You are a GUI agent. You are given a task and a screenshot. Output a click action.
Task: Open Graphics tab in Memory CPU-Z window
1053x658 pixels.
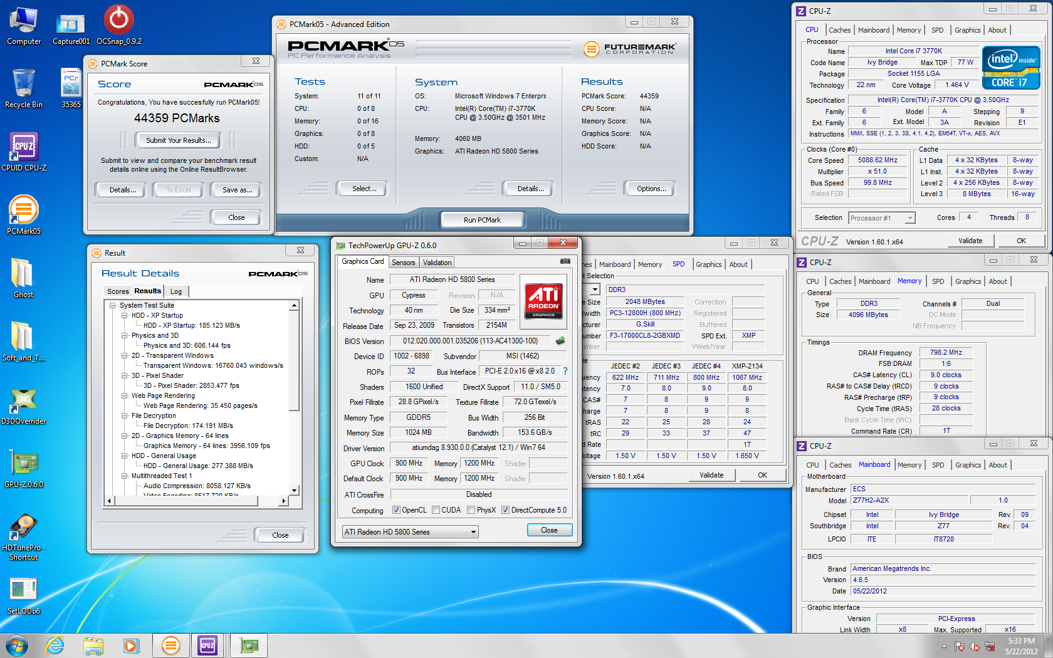(968, 281)
